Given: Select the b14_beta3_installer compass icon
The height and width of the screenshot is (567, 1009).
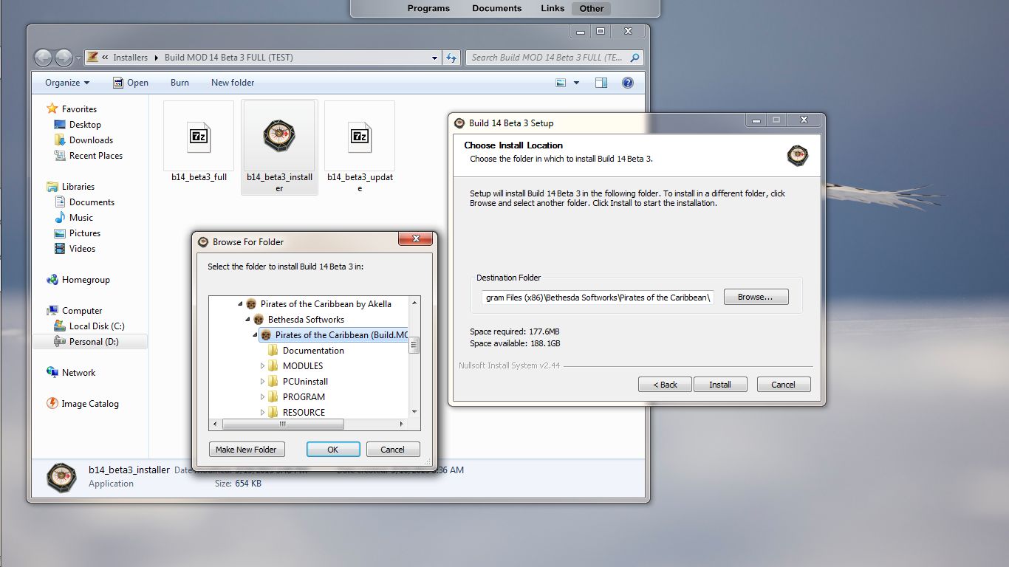Looking at the screenshot, I should pos(279,136).
